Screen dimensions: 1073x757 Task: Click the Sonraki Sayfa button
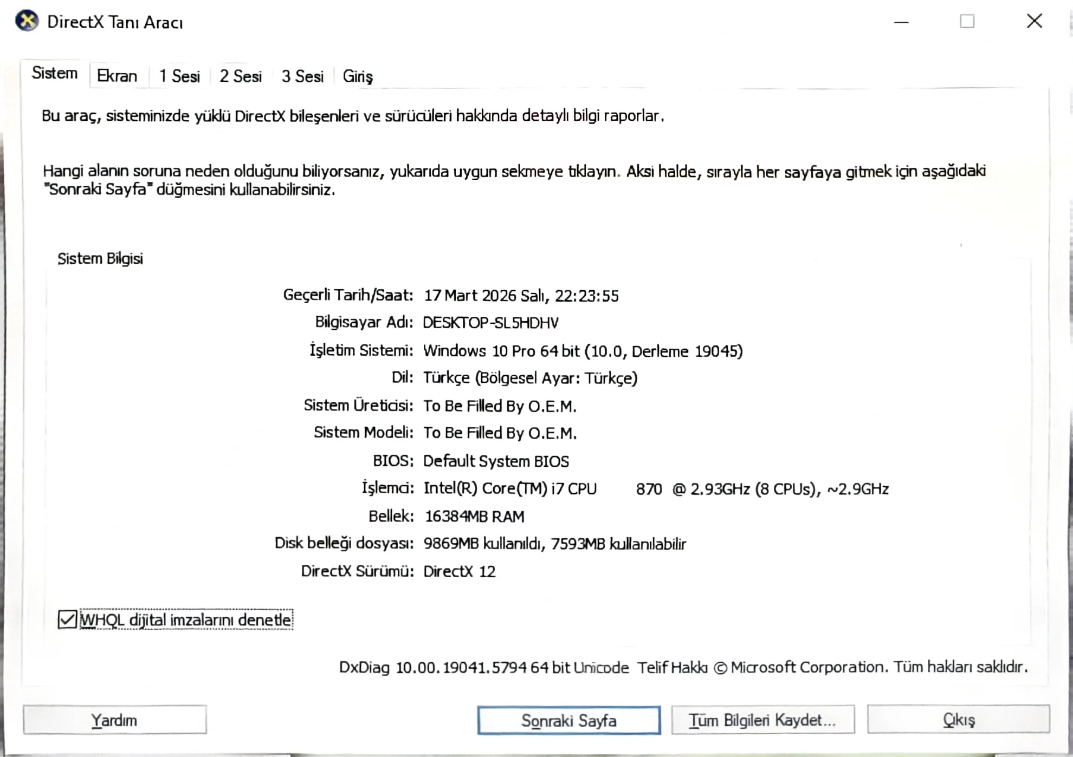[568, 721]
